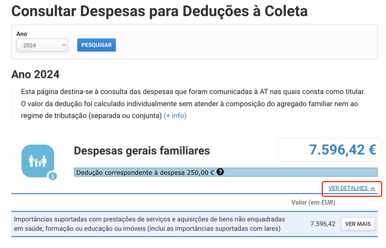The height and width of the screenshot is (248, 386).
Task: Click the Ano label above the selector
Action: 22,34
